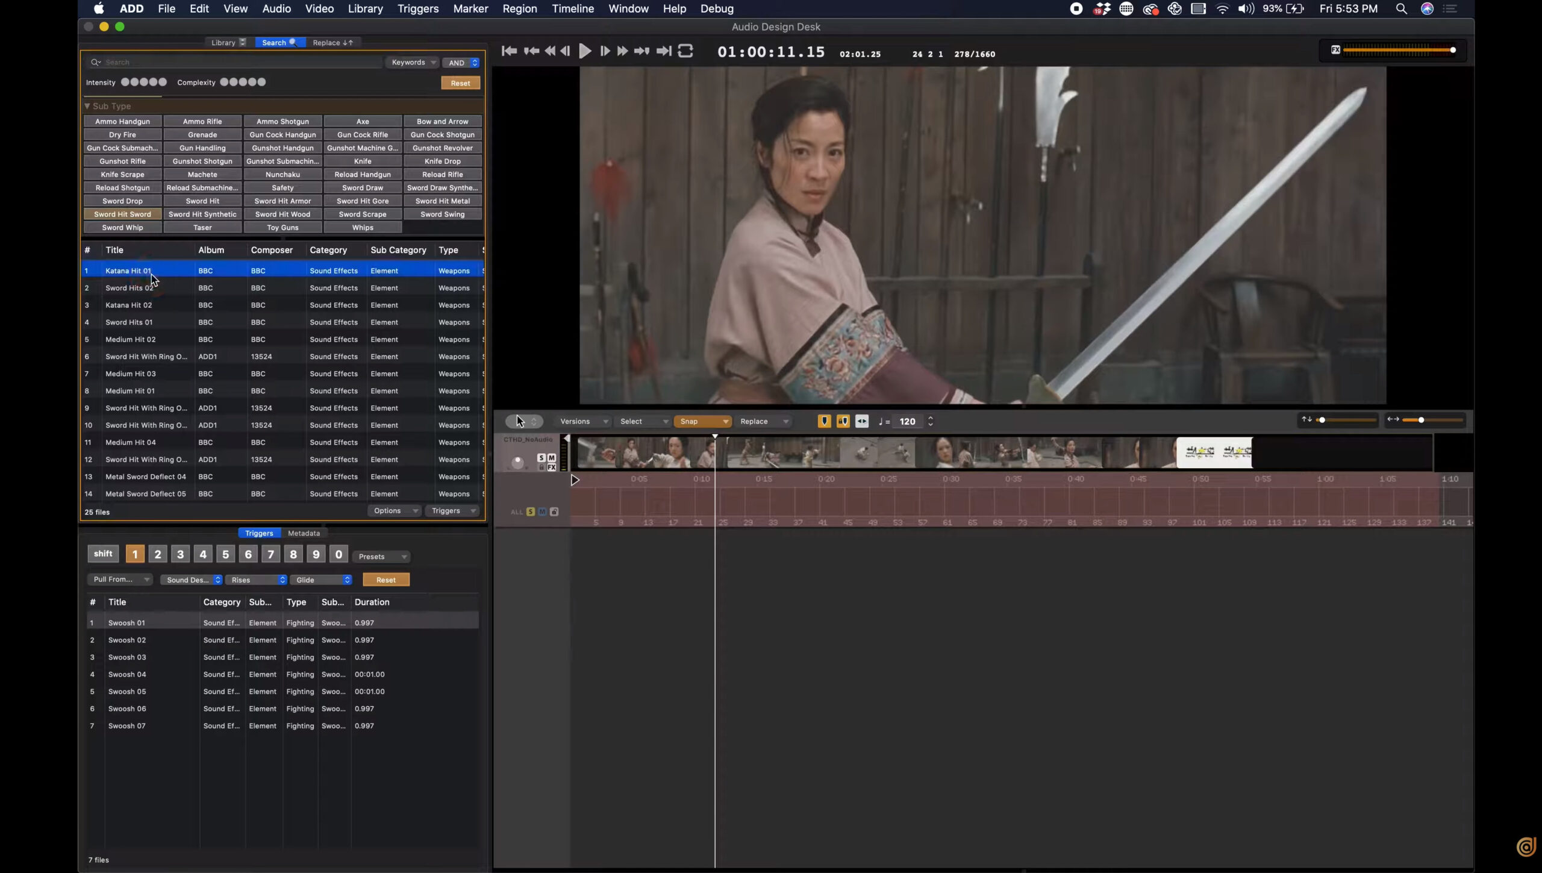Viewport: 1542px width, 873px height.
Task: Go to the start of the timeline
Action: 508,51
